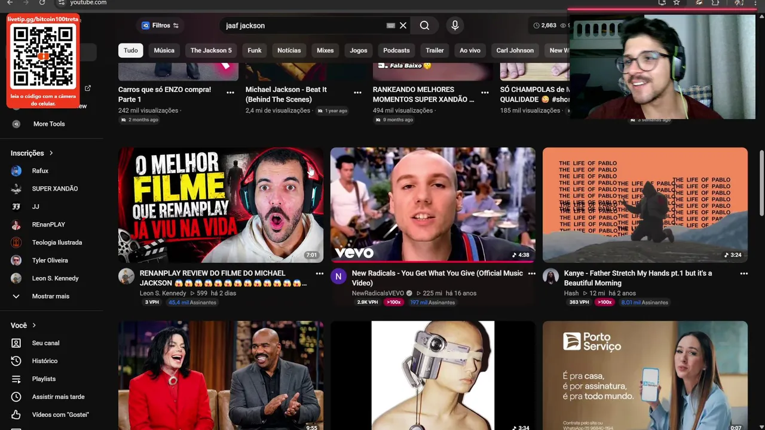
Task: Bookmark this page with the star icon
Action: pyautogui.click(x=677, y=3)
